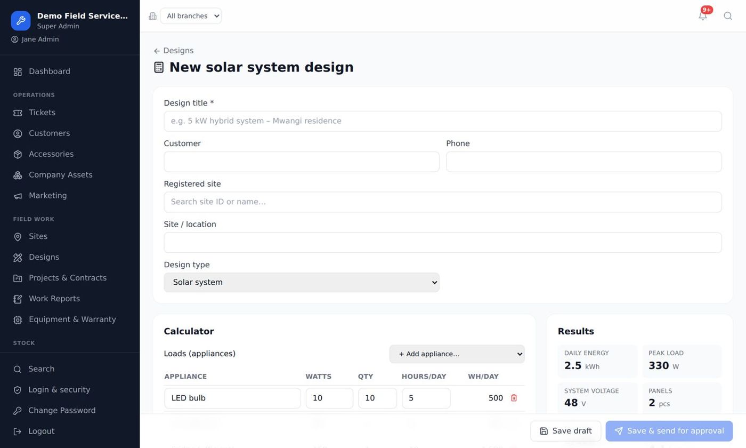Click the Projects & Contracts icon
The image size is (746, 448).
pyautogui.click(x=18, y=278)
